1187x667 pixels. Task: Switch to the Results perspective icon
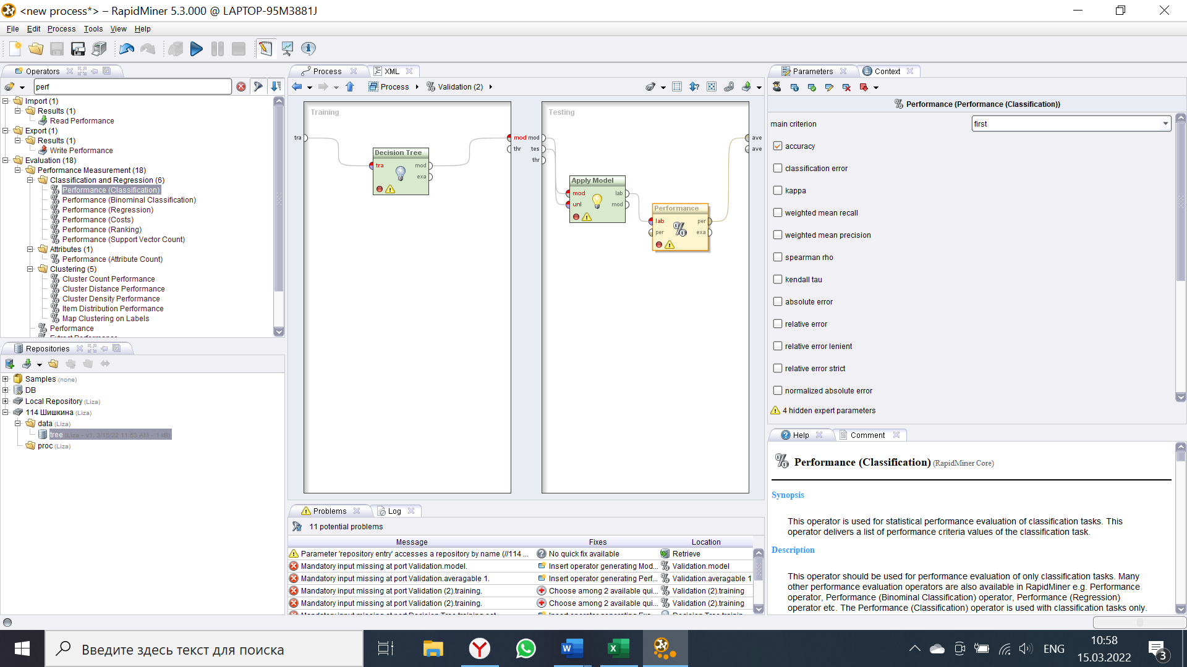tap(287, 49)
